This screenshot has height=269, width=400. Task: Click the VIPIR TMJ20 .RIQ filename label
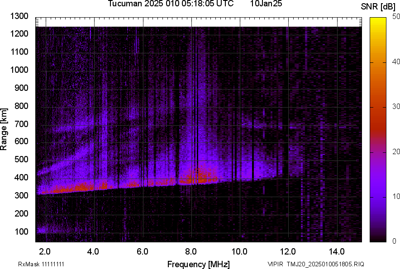pyautogui.click(x=316, y=264)
